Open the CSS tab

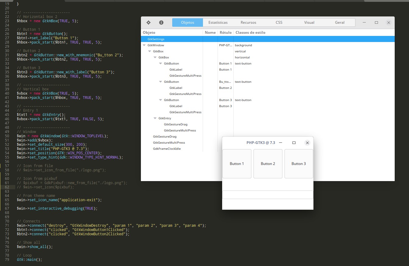[279, 23]
